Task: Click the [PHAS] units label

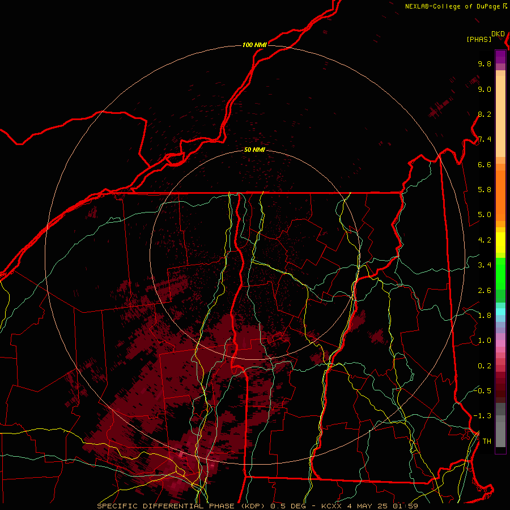Action: [x=479, y=40]
